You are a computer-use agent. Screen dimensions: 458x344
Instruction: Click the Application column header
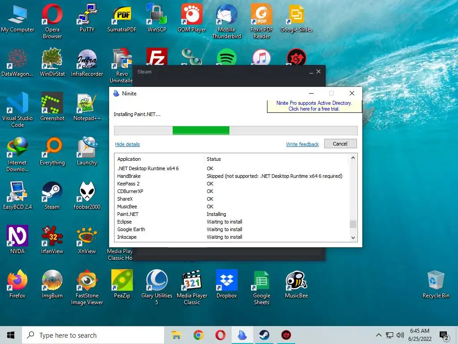(159, 159)
